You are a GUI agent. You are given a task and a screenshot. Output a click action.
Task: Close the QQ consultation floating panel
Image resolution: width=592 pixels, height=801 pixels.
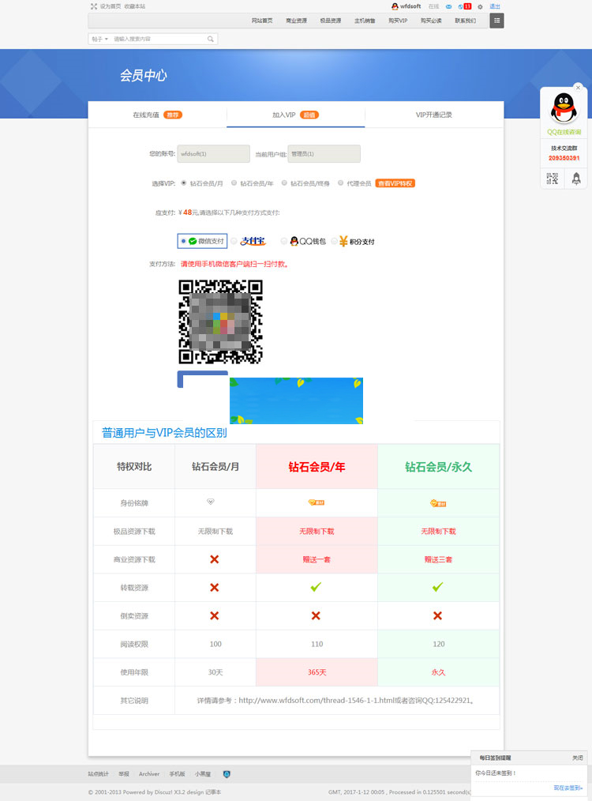[x=578, y=88]
